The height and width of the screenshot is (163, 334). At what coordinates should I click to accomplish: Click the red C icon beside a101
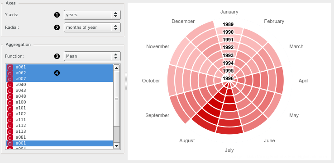10,109
